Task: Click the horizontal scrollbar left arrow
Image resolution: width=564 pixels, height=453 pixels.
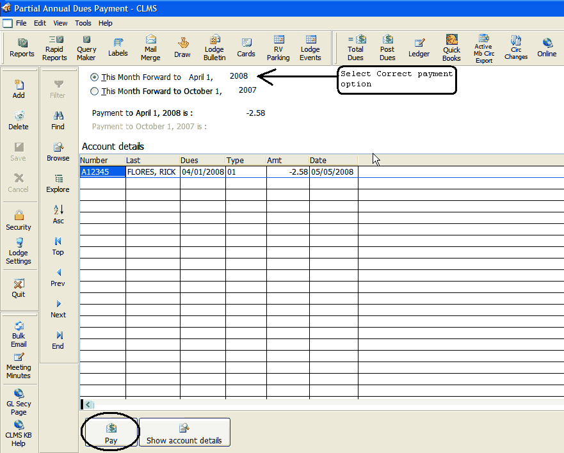Action: [x=88, y=404]
